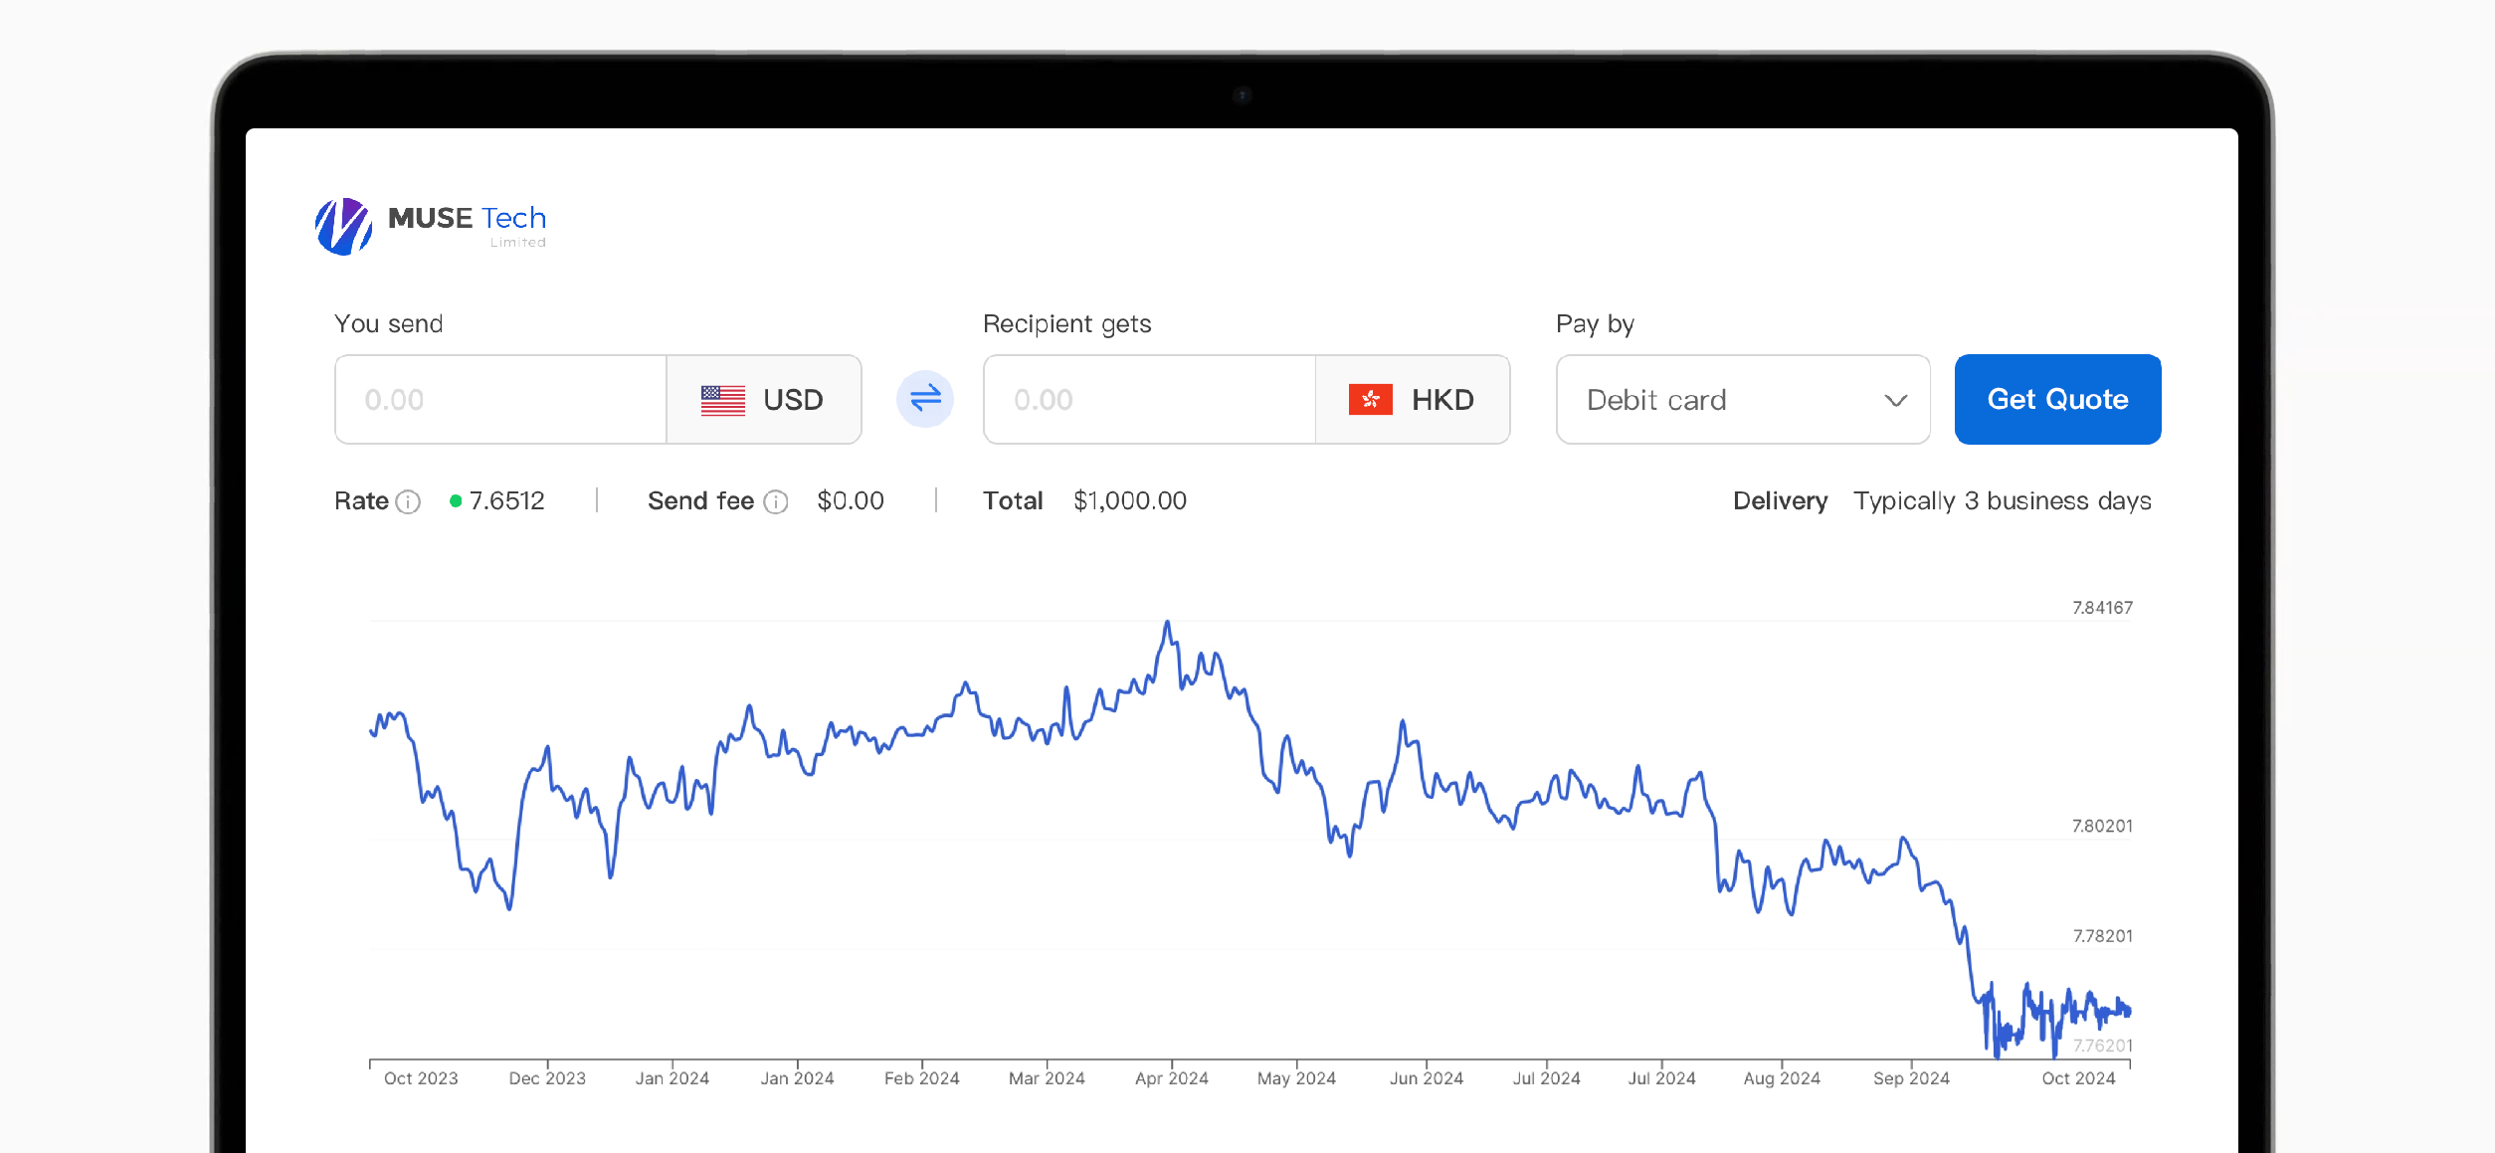The width and height of the screenshot is (2495, 1153).
Task: Click the US flag icon
Action: (722, 400)
